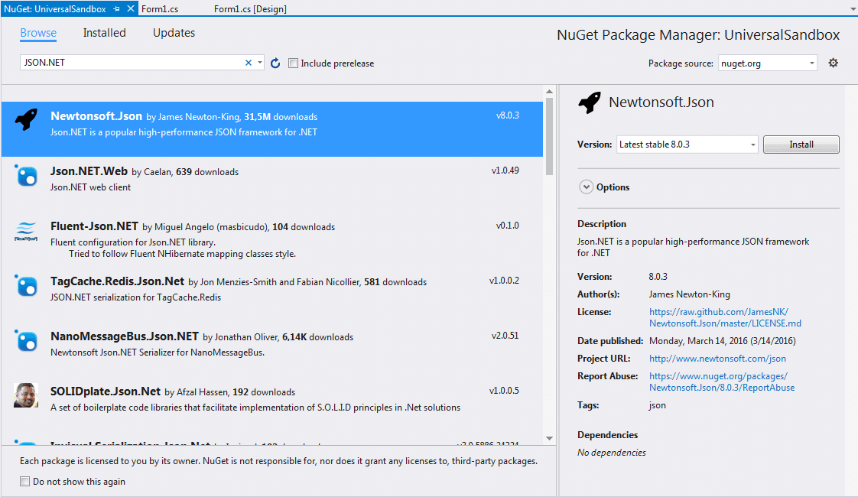Expand the Options section

586,187
